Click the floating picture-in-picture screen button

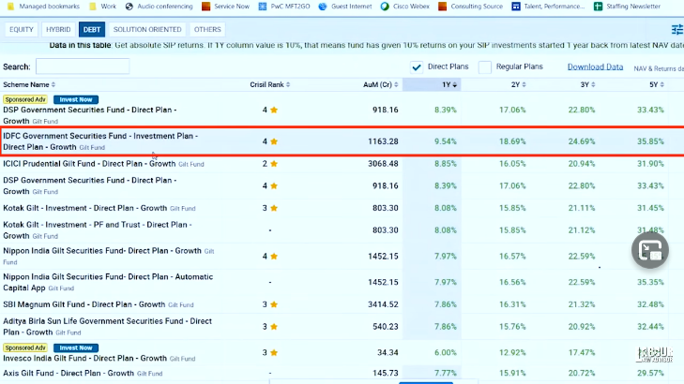pos(650,250)
